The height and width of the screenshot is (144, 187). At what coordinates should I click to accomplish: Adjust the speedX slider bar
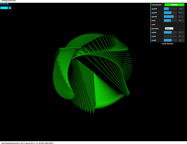[x=170, y=9]
